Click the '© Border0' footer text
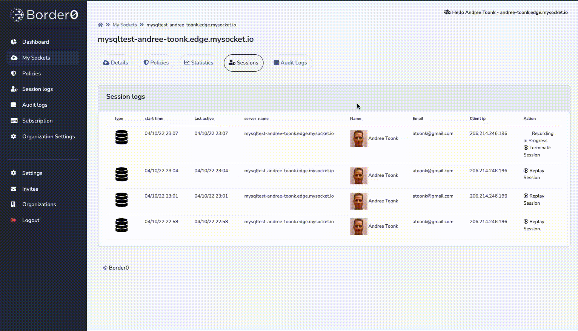Screen dimensions: 578x331 [116, 268]
